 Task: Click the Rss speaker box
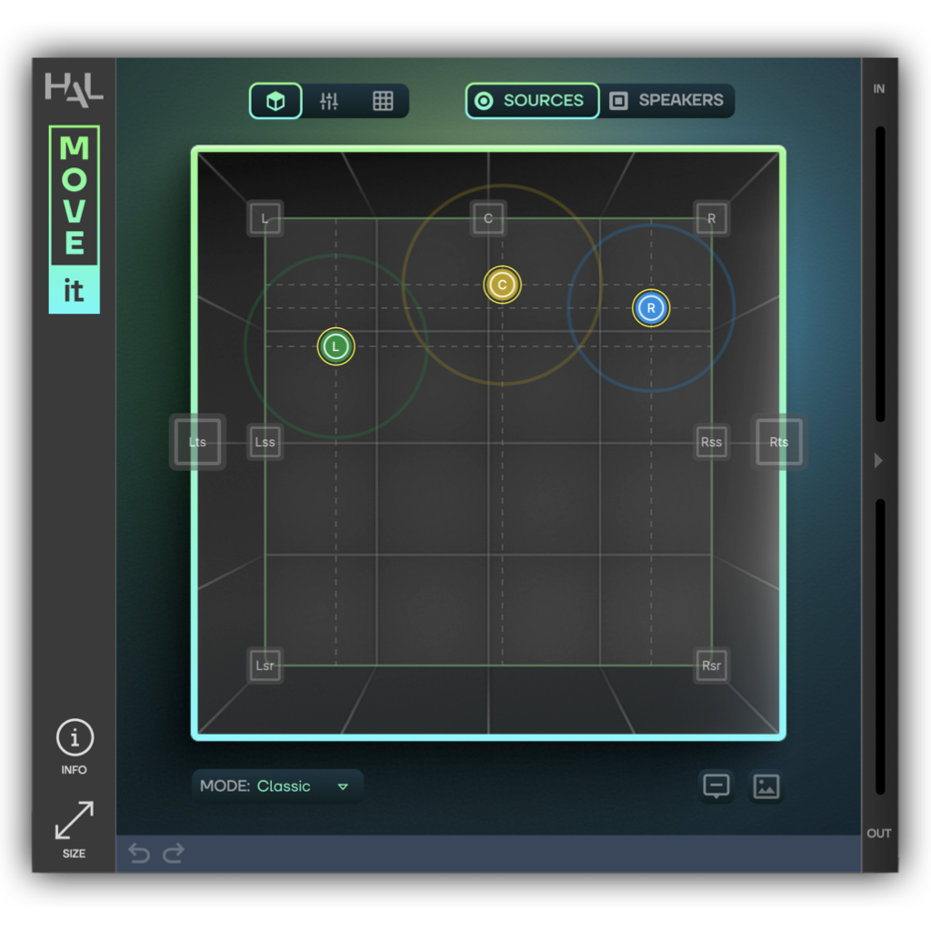coord(711,442)
